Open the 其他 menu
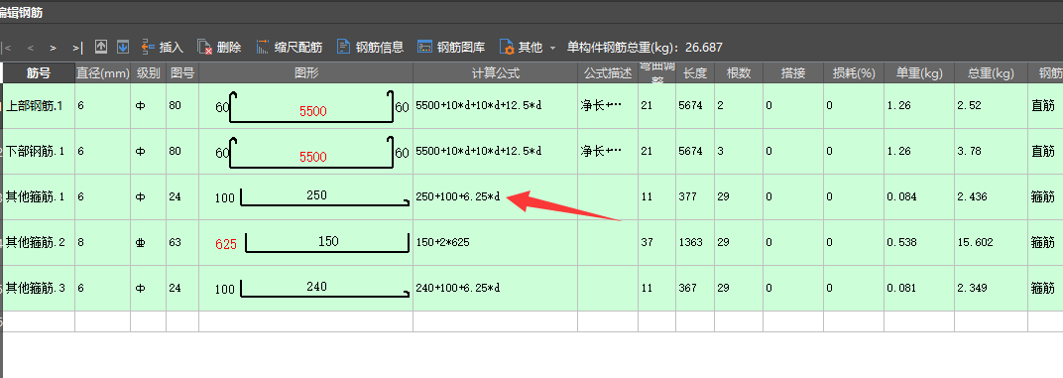 pyautogui.click(x=522, y=47)
